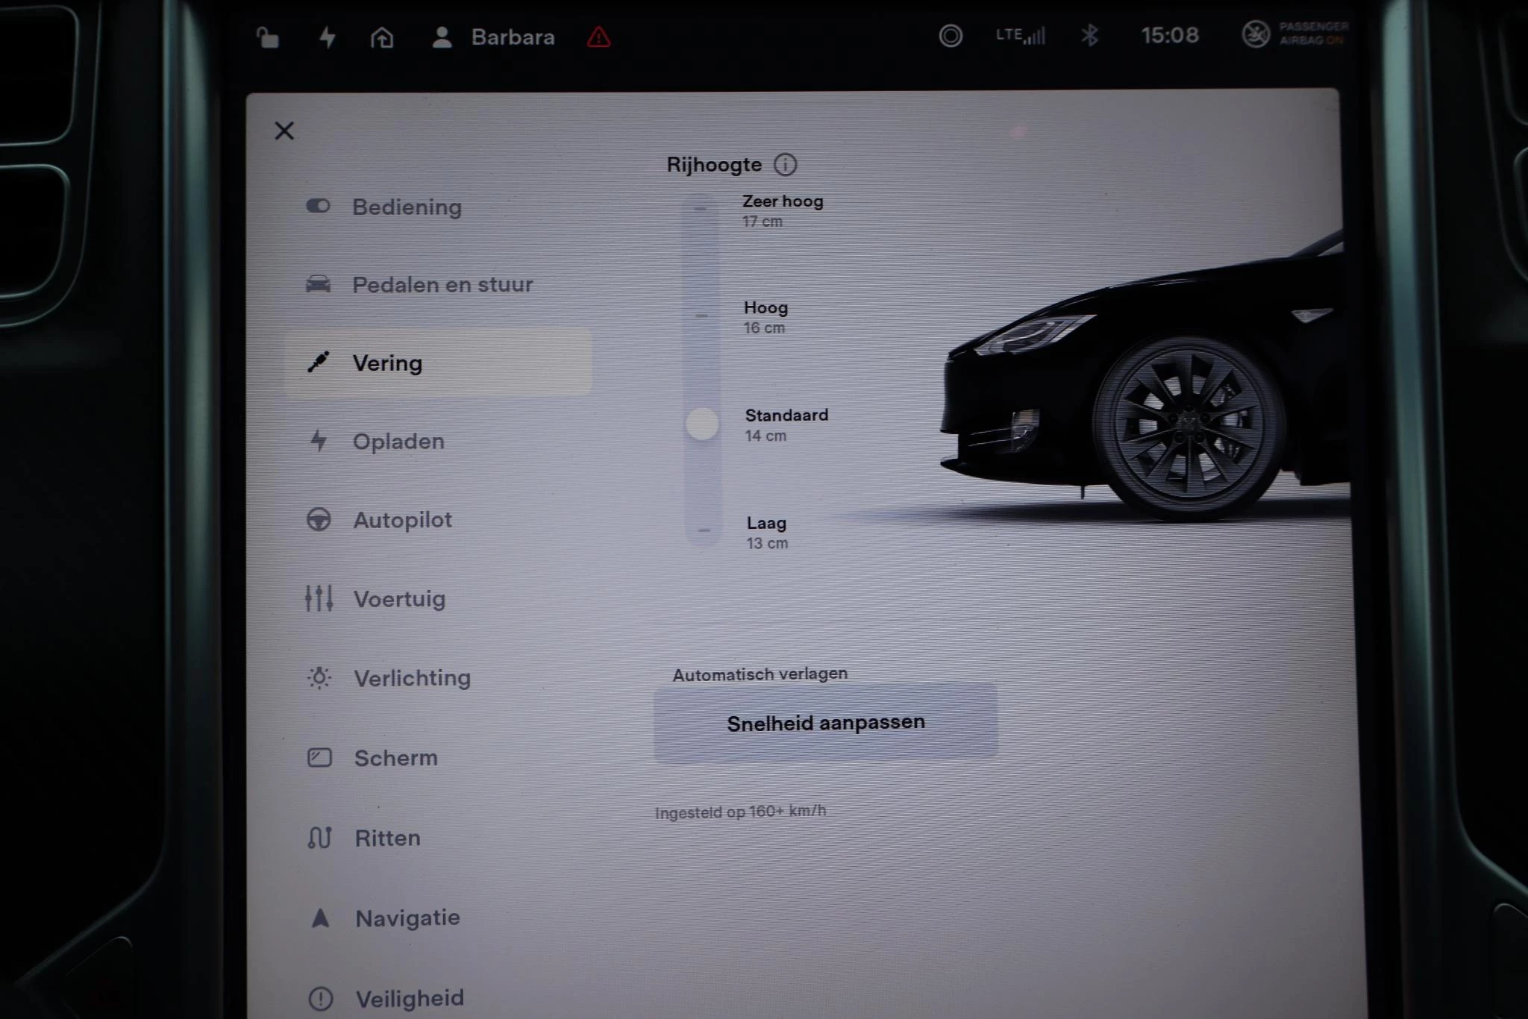Click the Autopilot steering wheel icon

[319, 519]
